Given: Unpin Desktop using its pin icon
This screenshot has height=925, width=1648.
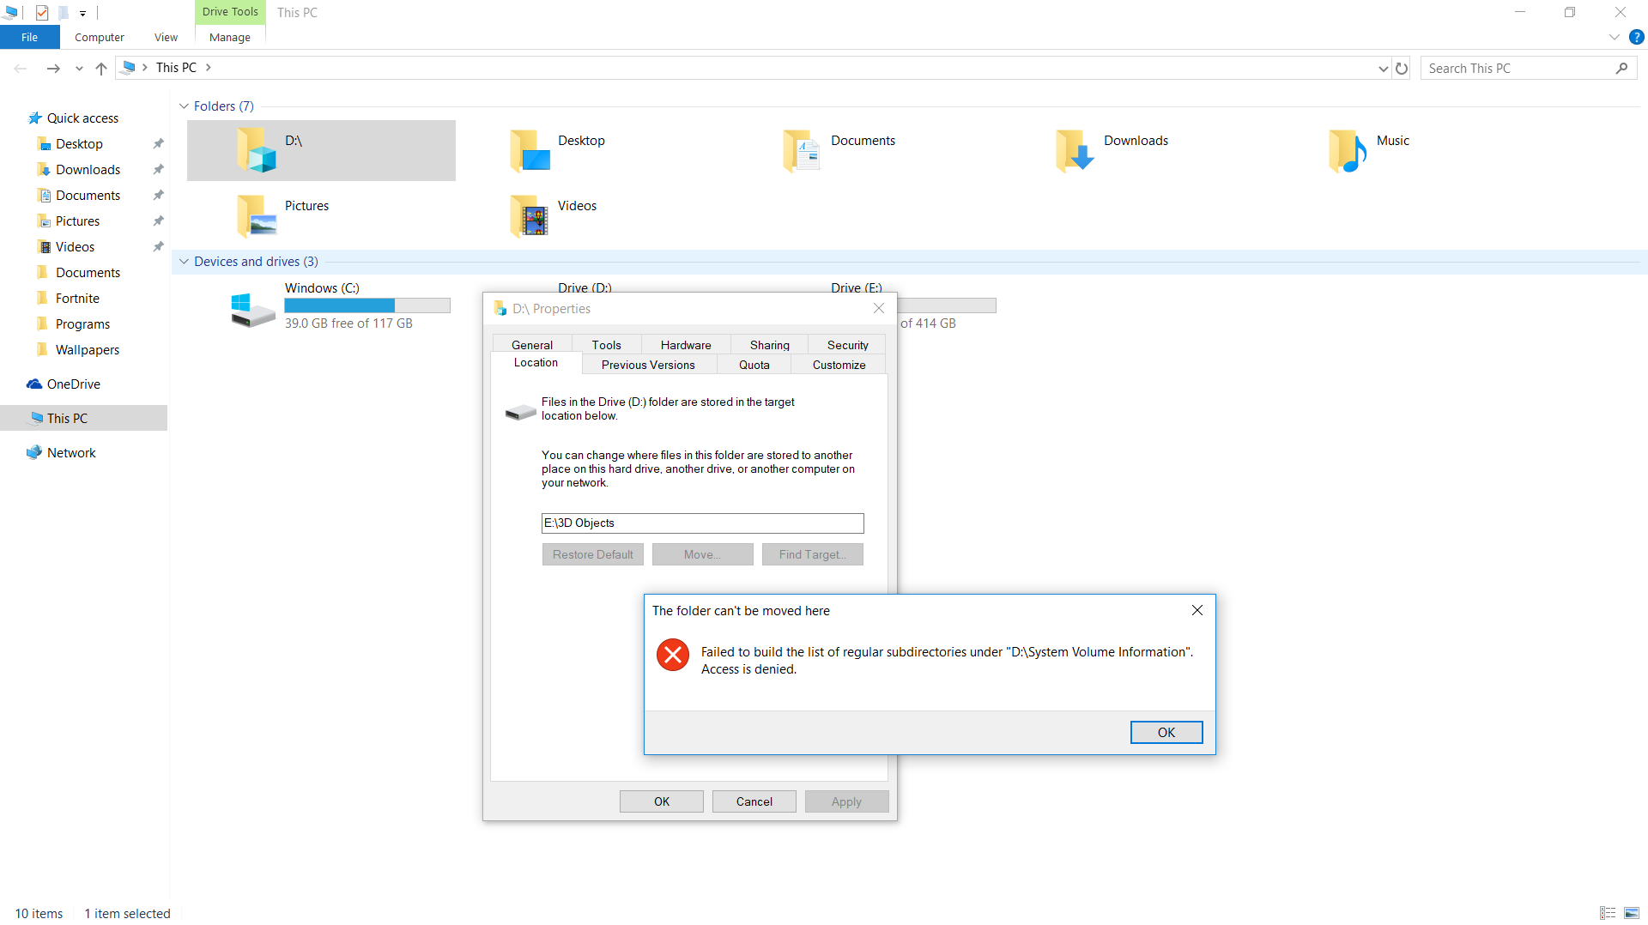Looking at the screenshot, I should pos(158,144).
